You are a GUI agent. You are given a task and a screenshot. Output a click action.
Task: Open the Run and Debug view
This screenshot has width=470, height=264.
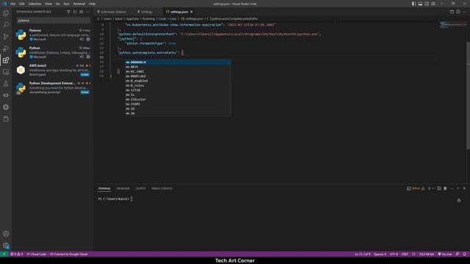click(6, 48)
